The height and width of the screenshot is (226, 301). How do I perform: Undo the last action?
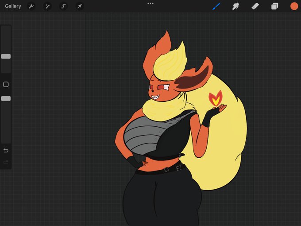coord(6,150)
